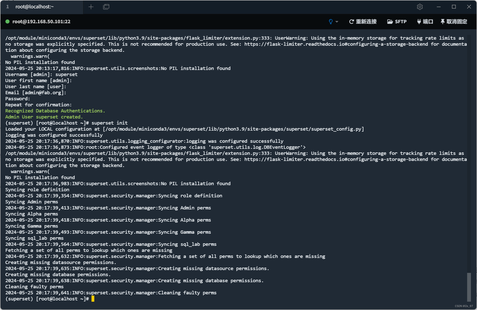Open the settings gear icon

pos(420,7)
